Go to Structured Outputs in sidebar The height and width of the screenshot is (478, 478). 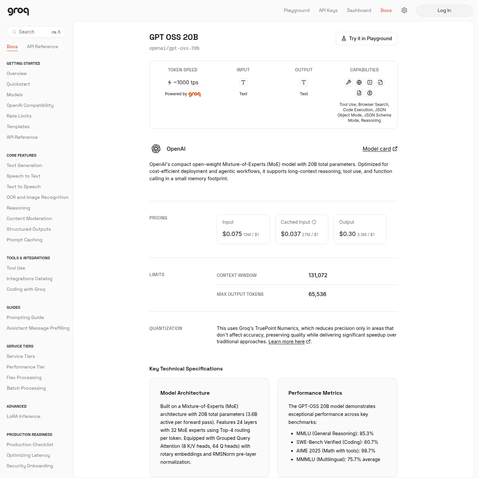[29, 229]
